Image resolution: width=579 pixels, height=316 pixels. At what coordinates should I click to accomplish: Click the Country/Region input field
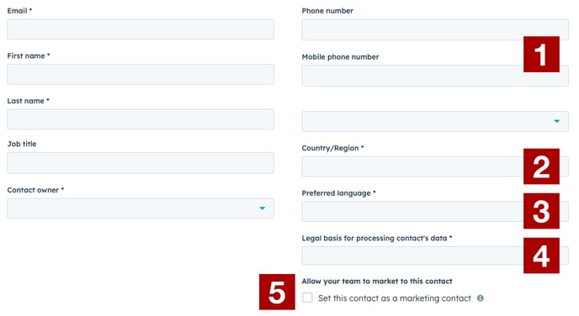[x=435, y=166]
